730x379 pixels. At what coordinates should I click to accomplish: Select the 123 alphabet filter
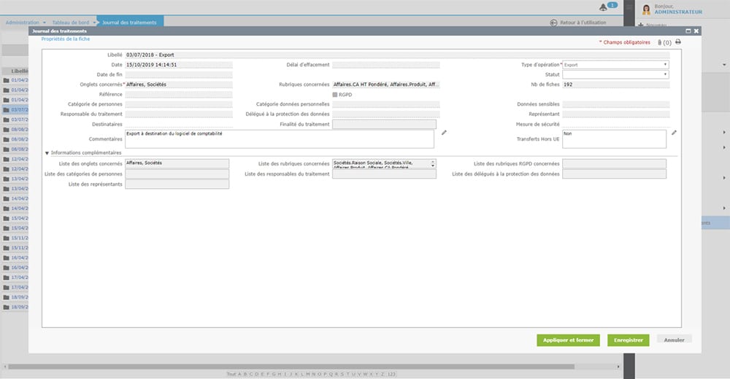coord(391,374)
